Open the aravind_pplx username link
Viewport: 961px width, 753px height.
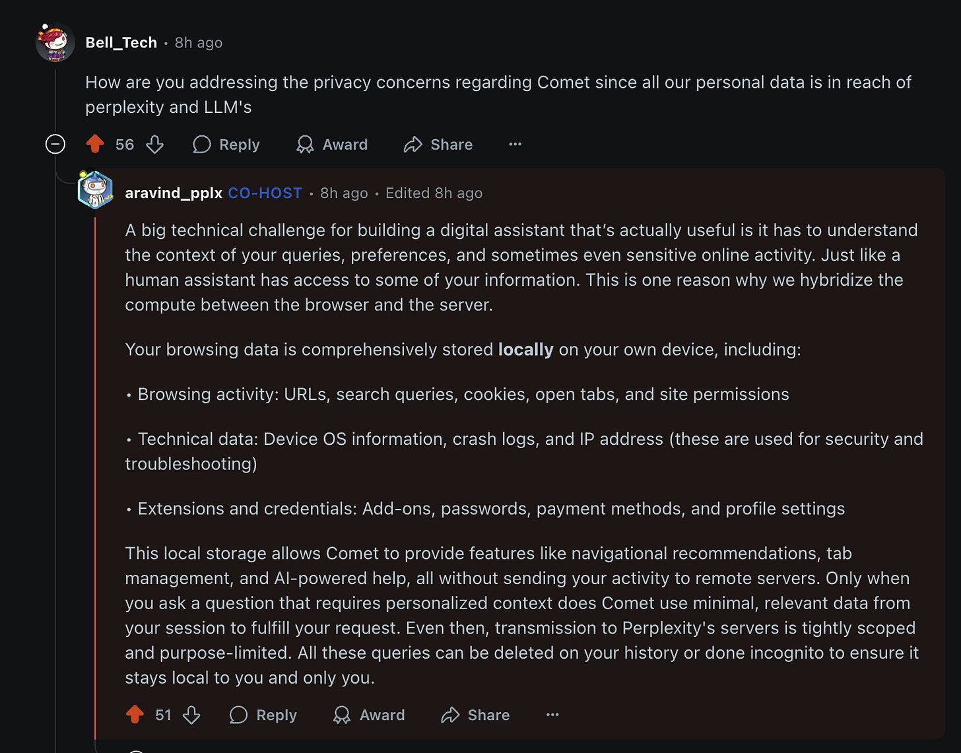(174, 193)
